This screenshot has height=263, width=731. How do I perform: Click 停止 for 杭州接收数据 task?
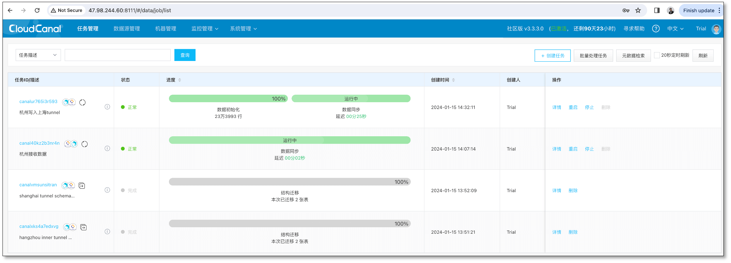click(x=589, y=149)
